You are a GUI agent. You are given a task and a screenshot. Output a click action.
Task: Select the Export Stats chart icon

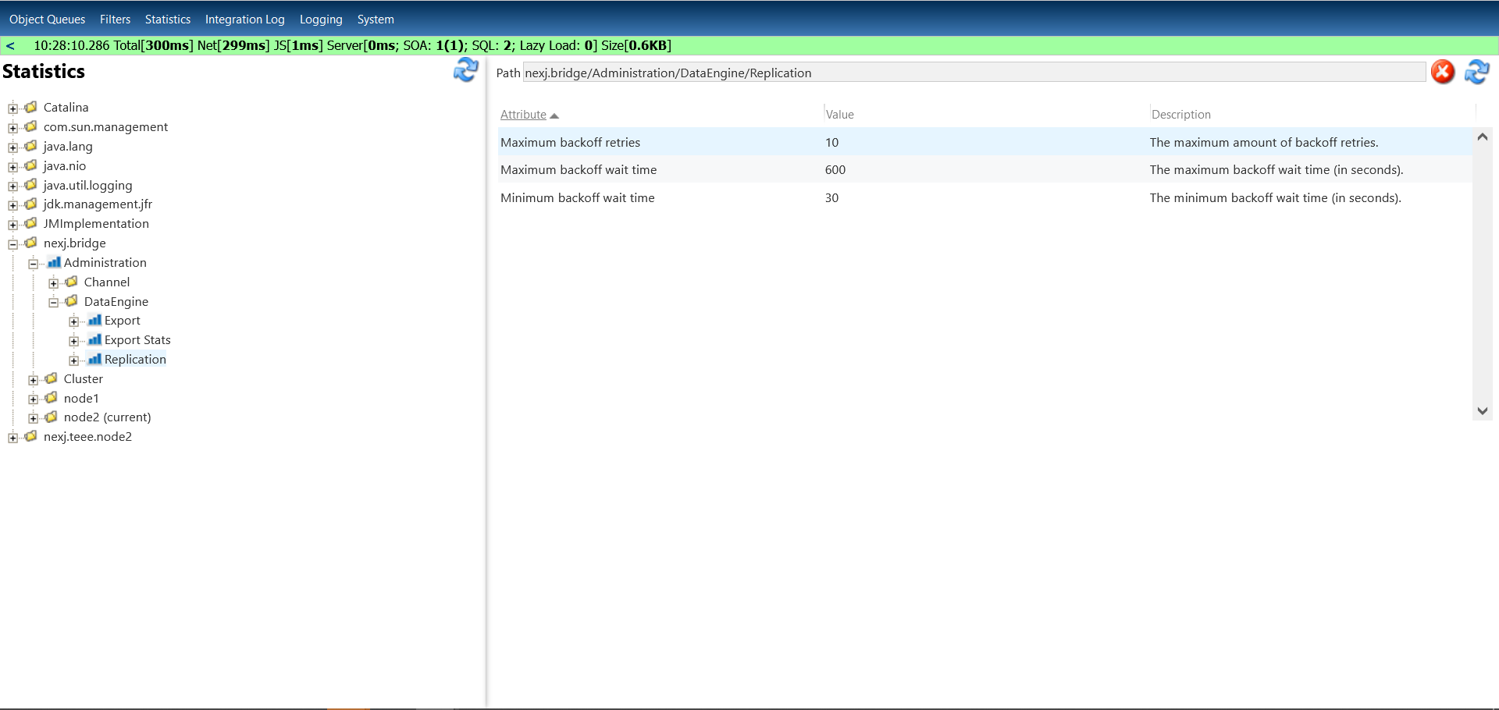(94, 339)
